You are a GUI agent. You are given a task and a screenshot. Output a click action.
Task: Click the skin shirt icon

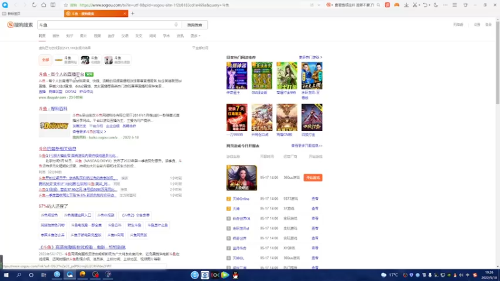point(465,5)
